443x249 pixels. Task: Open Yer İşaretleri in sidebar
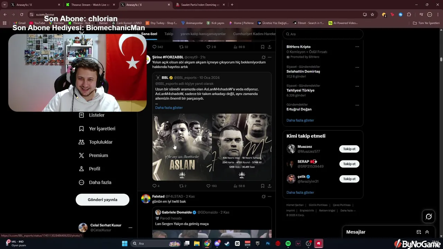tap(97, 129)
